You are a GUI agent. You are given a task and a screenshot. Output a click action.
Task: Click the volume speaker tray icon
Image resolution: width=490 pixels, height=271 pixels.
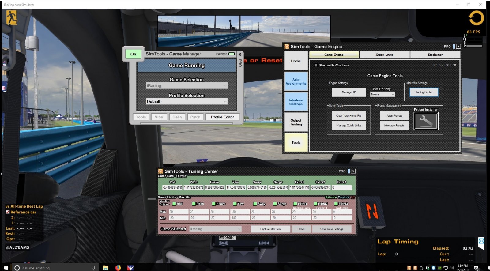click(x=451, y=268)
